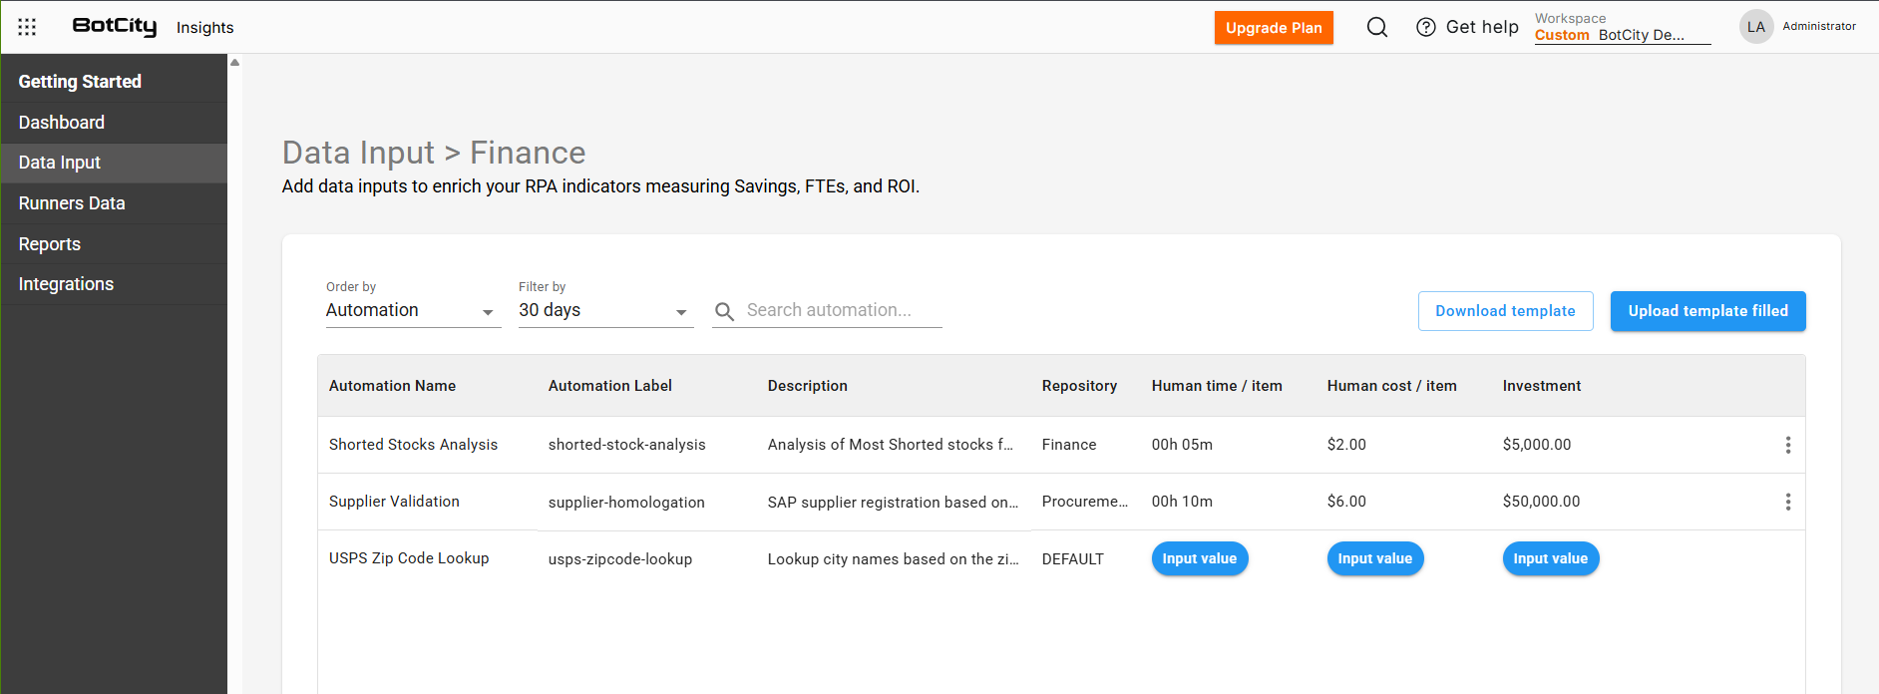Click the Automation Label column header
The height and width of the screenshot is (694, 1879).
click(x=610, y=386)
